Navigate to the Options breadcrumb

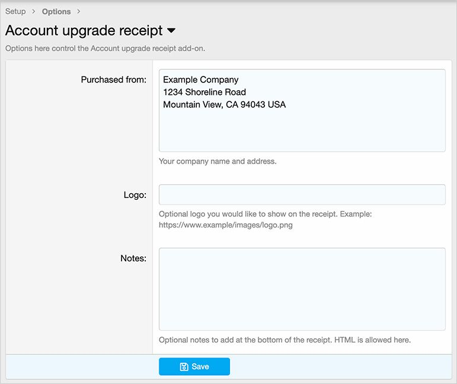click(56, 11)
